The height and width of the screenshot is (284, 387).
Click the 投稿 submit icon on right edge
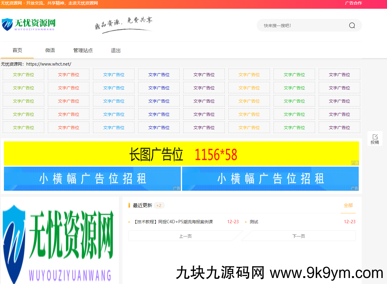pyautogui.click(x=375, y=139)
